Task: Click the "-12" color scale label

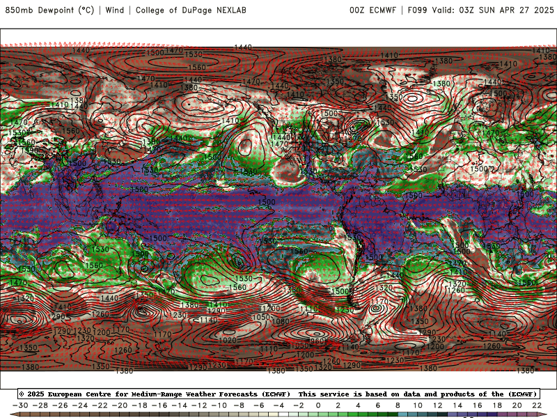Action: (x=199, y=405)
